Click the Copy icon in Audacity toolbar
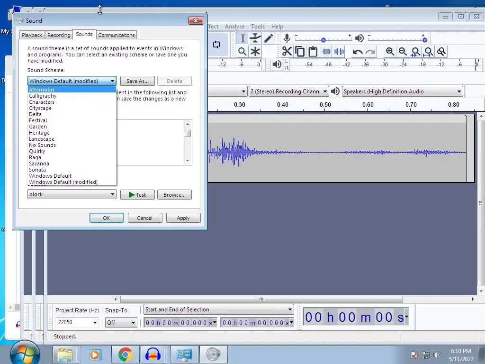The height and width of the screenshot is (364, 485). 300,51
